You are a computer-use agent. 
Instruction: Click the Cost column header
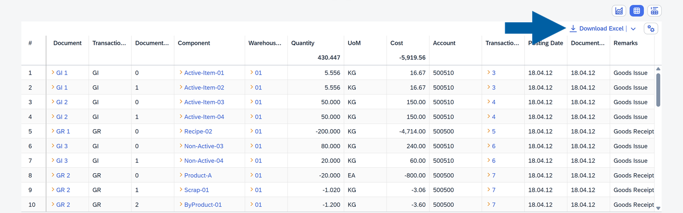coord(397,43)
